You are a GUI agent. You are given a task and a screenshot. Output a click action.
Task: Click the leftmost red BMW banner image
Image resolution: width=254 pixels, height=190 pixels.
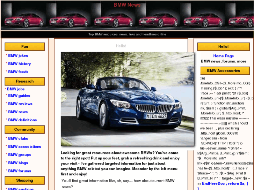(x=23, y=16)
